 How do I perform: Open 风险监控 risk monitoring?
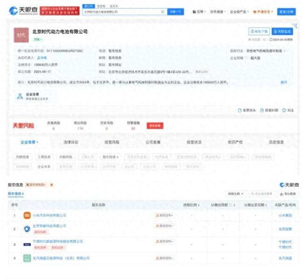click(x=282, y=32)
